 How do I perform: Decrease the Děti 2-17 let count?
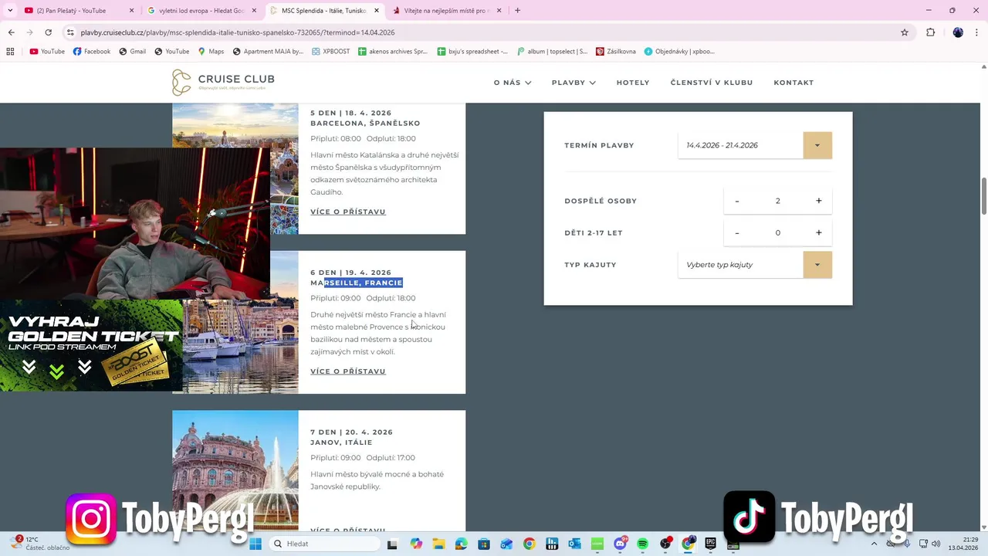coord(737,232)
